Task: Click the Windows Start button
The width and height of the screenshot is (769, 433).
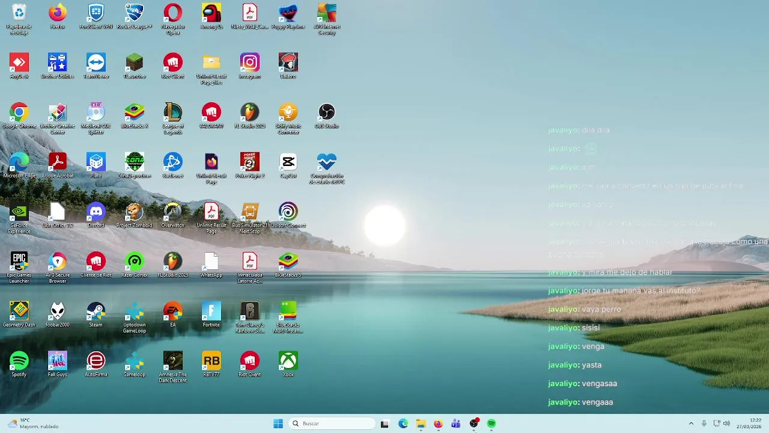Action: click(278, 423)
